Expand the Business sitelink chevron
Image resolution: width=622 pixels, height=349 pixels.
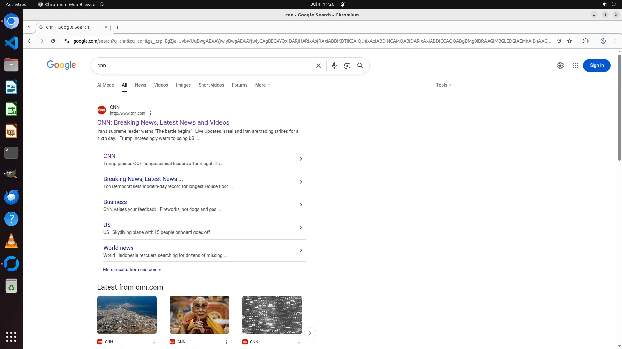click(x=301, y=205)
